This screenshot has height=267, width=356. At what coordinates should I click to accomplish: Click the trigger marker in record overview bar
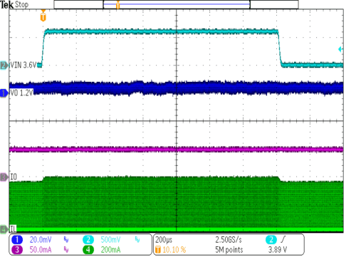tap(117, 5)
